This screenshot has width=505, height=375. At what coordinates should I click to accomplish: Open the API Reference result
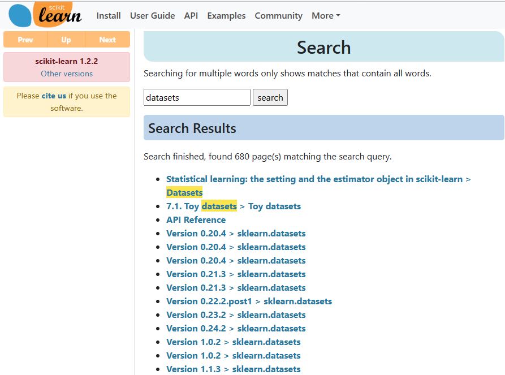tap(196, 219)
